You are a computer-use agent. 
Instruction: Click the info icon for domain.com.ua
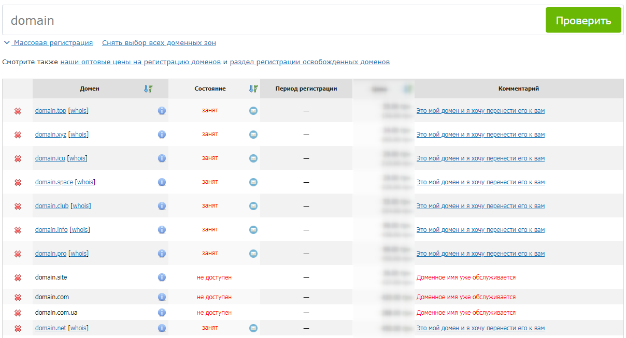162,313
